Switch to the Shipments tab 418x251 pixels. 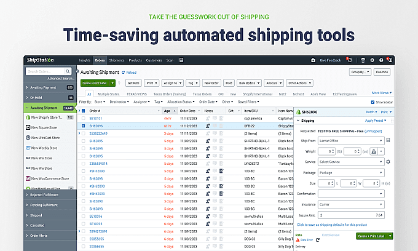tap(117, 60)
